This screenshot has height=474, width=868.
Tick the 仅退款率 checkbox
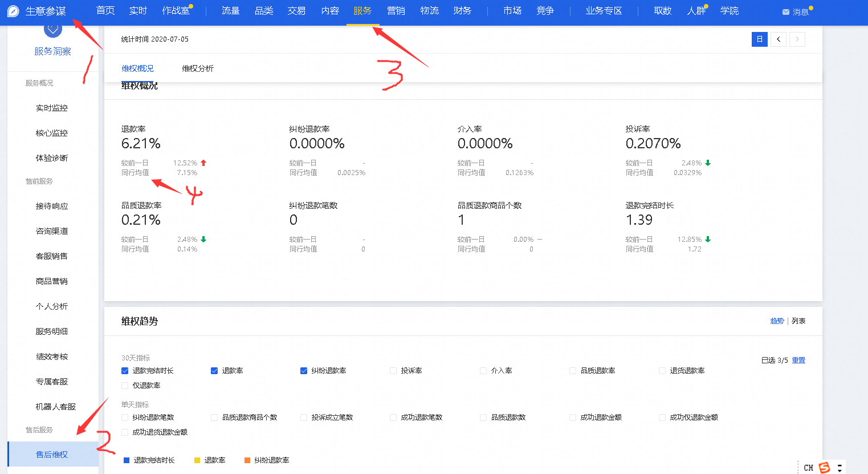tap(125, 386)
